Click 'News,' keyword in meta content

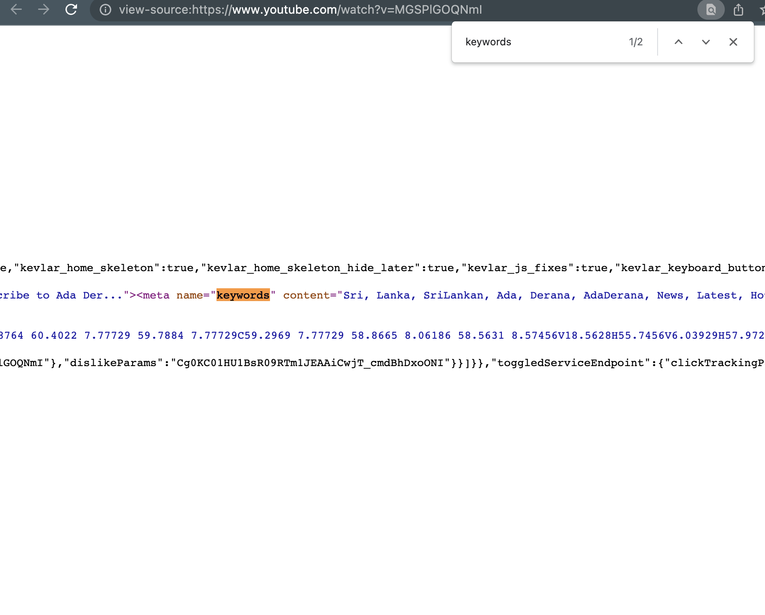(673, 295)
